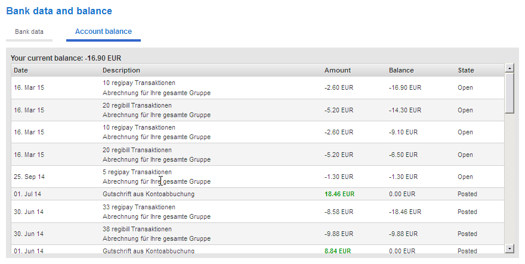The image size is (525, 264).
Task: Click the green 8.84 EUR amount
Action: coord(338,251)
